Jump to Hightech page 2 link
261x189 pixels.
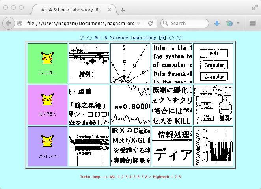tap(176, 177)
